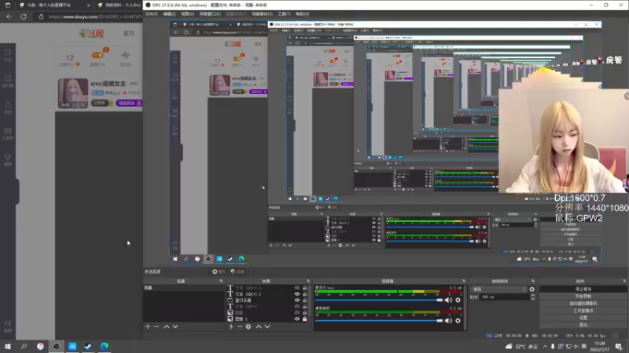Mute the 麦克风/Aux channel
The height and width of the screenshot is (353, 629).
[448, 300]
